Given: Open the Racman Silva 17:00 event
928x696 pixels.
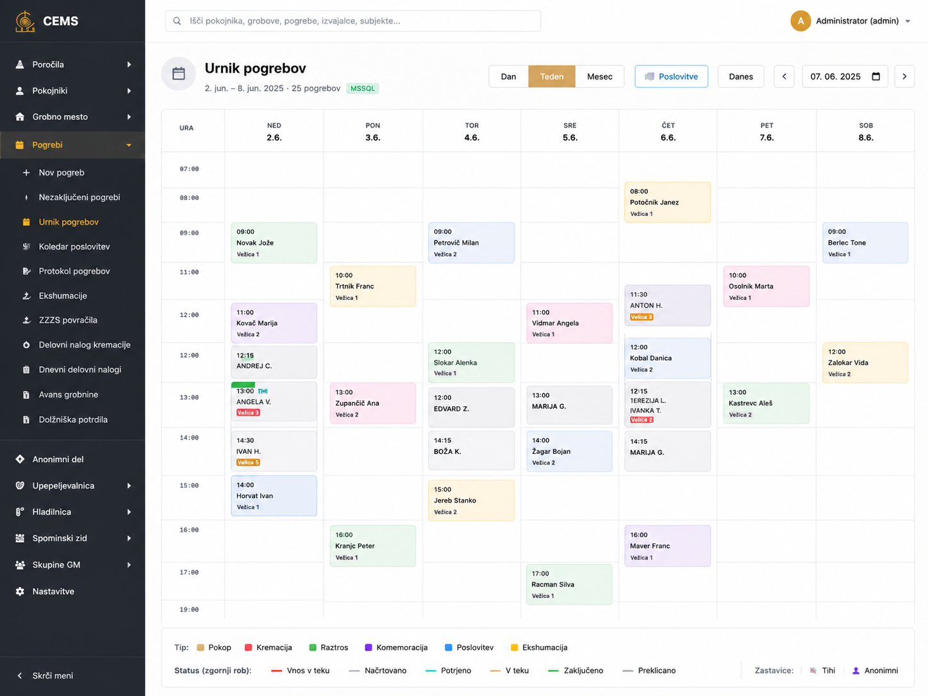Looking at the screenshot, I should tap(569, 584).
